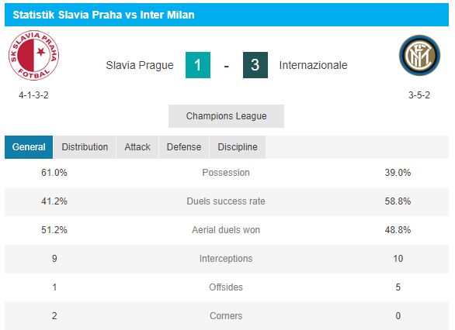Click the SK Slavia Praha club crest
This screenshot has height=330, width=455.
(x=33, y=55)
